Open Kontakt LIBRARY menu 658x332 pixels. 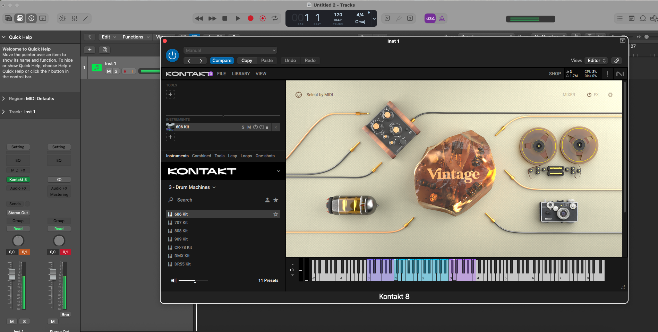click(x=241, y=74)
